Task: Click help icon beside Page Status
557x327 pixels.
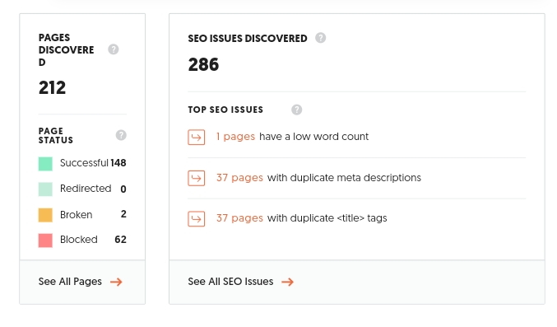Action: pos(121,135)
